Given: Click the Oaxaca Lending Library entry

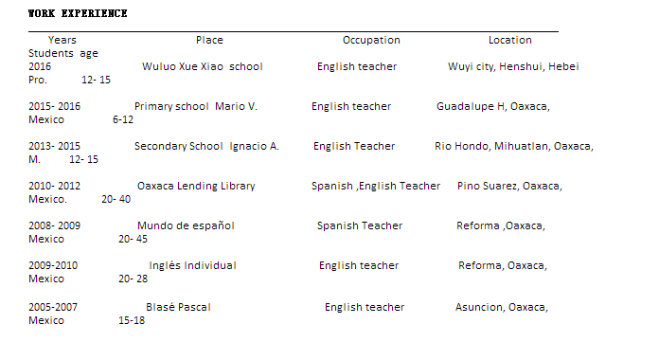Looking at the screenshot, I should 196,186.
